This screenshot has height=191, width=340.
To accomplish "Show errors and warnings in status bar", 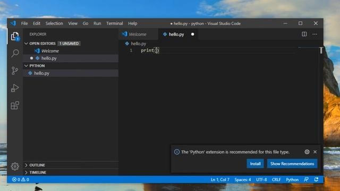I will tap(21, 179).
